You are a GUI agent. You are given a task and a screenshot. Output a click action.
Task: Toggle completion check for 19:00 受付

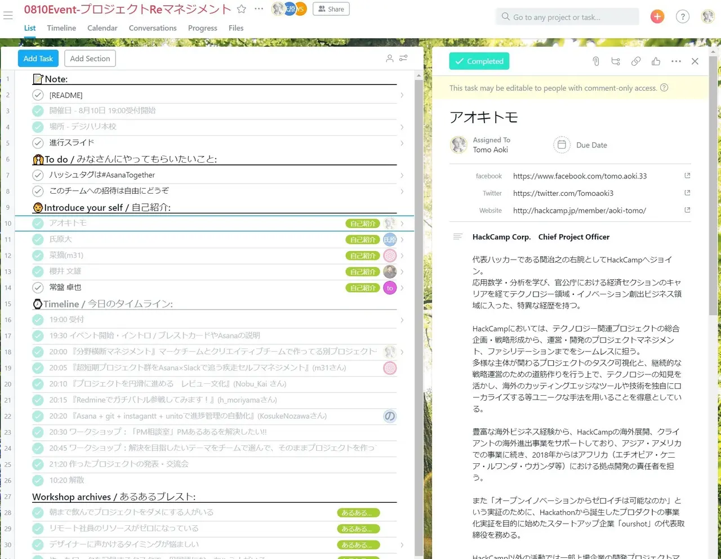pyautogui.click(x=38, y=320)
